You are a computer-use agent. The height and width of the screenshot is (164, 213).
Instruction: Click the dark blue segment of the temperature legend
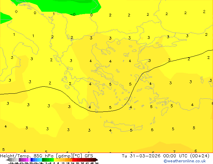click(32, 160)
